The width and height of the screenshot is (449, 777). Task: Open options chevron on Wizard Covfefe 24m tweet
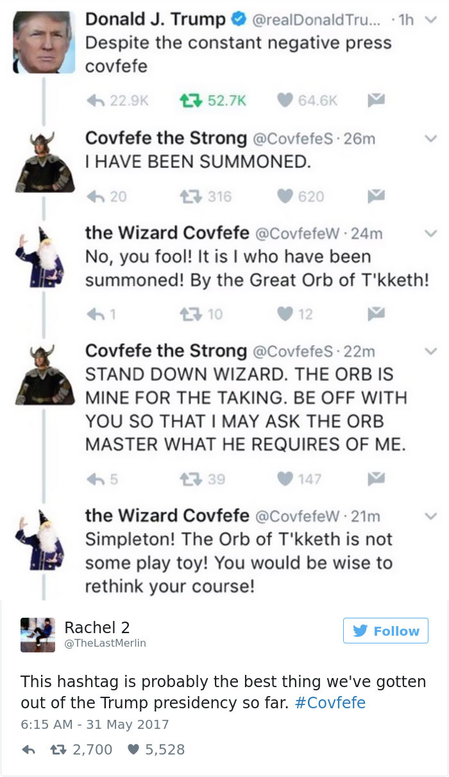pos(432,233)
